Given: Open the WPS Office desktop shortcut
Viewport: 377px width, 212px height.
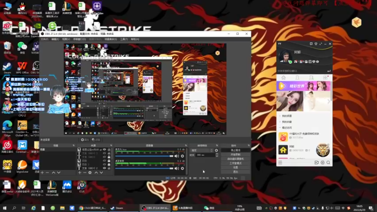Looking at the screenshot, I should coord(22,68).
